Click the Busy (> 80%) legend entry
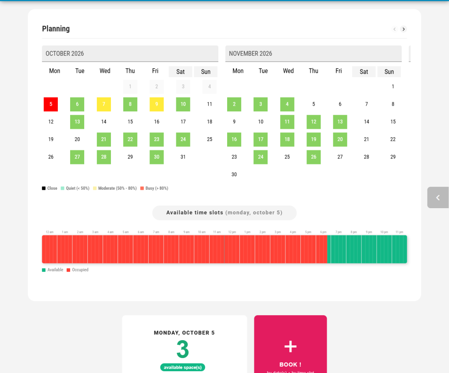 coord(154,188)
